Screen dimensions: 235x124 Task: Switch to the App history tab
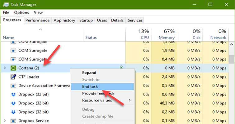tap(64, 20)
